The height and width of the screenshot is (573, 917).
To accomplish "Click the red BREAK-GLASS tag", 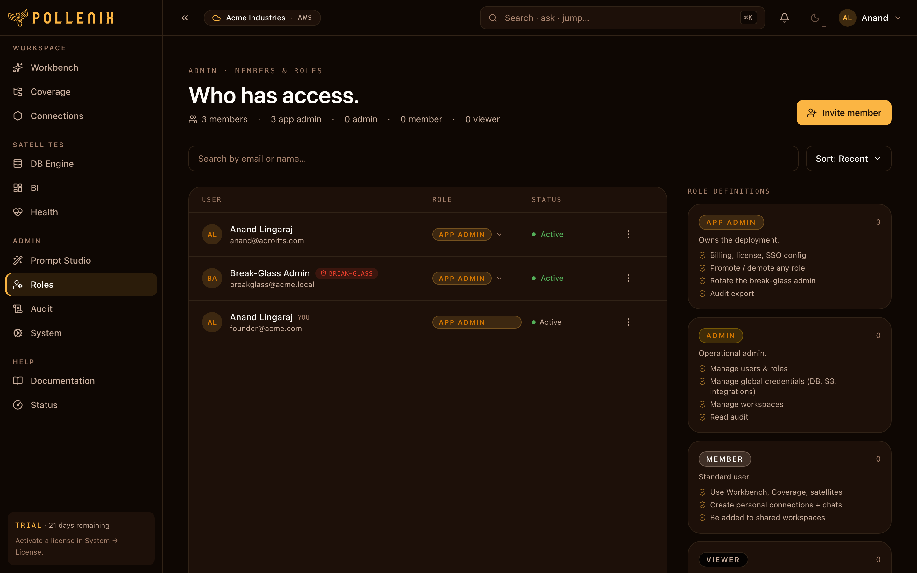I will [x=347, y=273].
